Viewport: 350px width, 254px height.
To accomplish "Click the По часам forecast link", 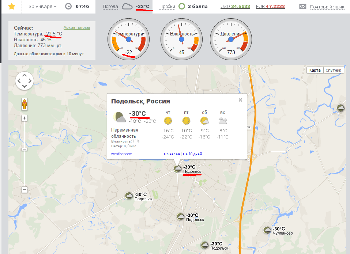I will point(172,154).
